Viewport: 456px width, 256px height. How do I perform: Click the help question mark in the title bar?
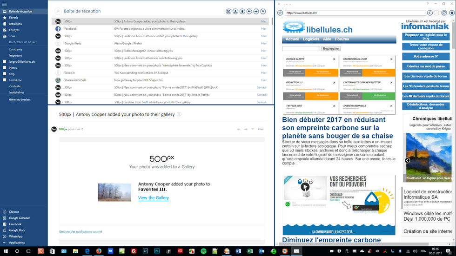(x=428, y=4)
